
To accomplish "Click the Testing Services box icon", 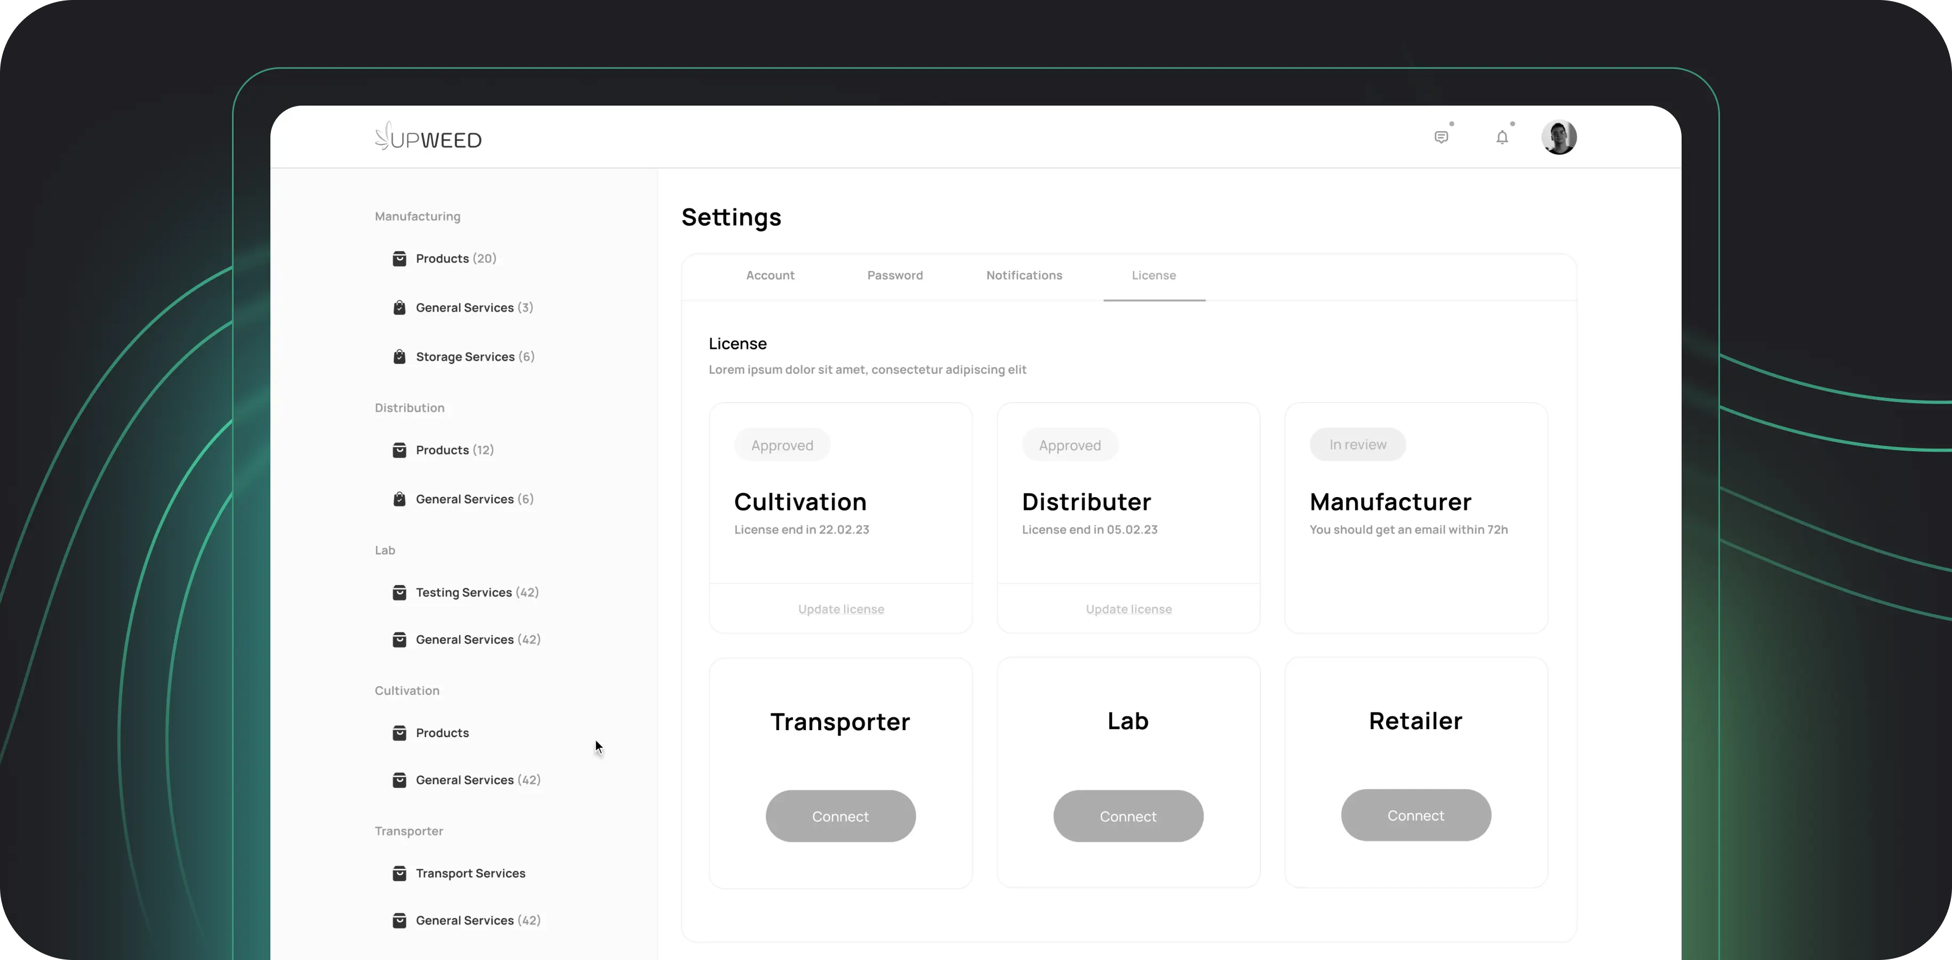I will click(x=399, y=593).
